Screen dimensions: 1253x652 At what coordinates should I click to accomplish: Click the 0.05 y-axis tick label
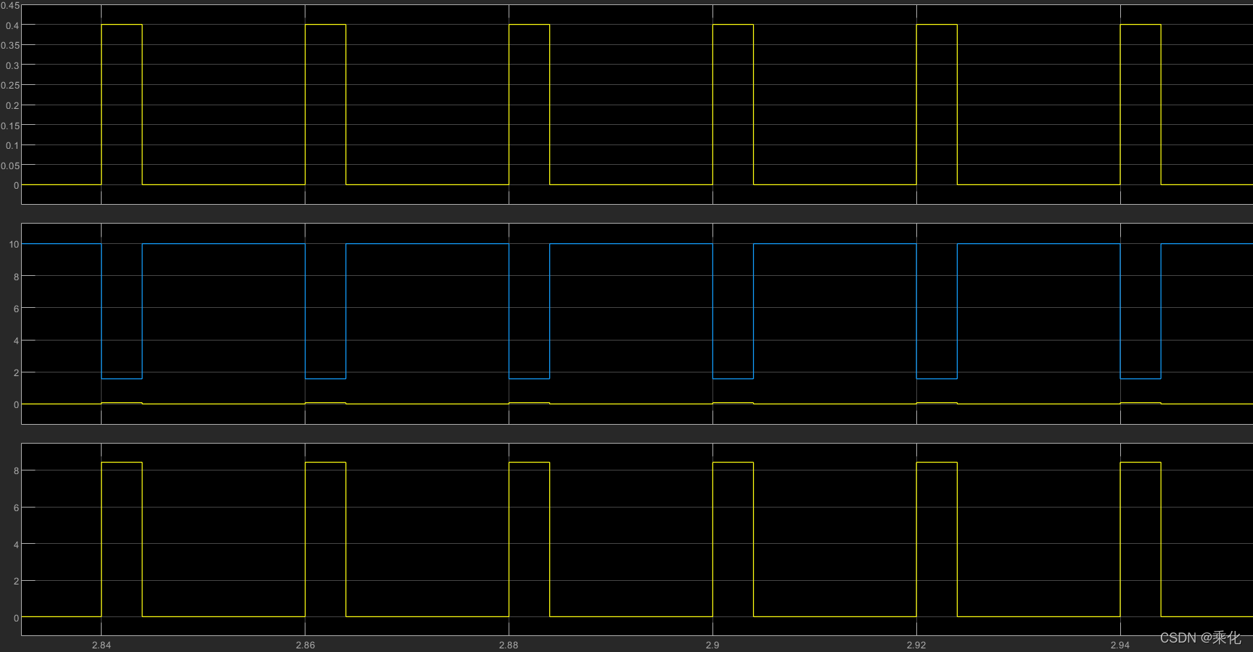(10, 166)
